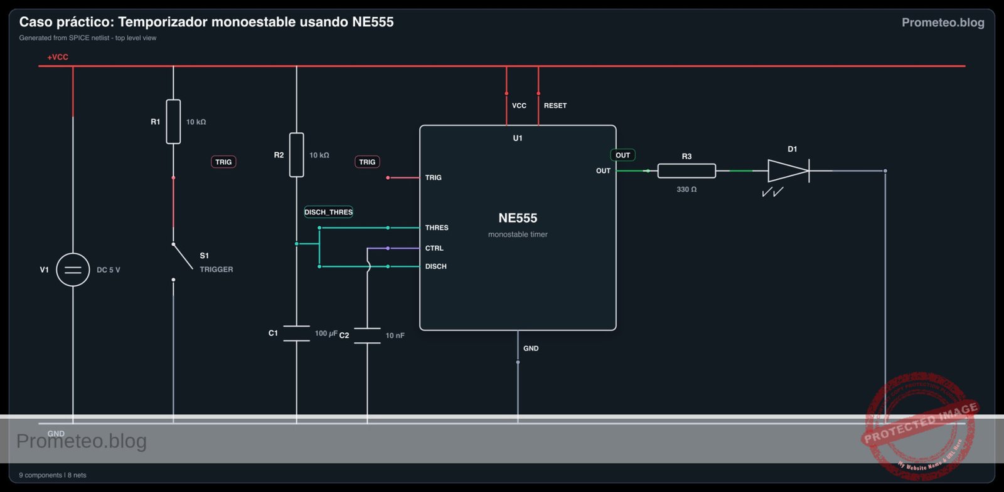The height and width of the screenshot is (492, 1004).
Task: Click the DISCH_THRES net label
Action: (328, 212)
